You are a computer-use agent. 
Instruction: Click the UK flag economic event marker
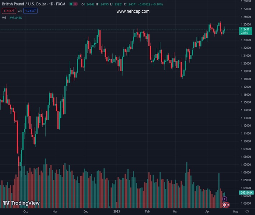225,205
